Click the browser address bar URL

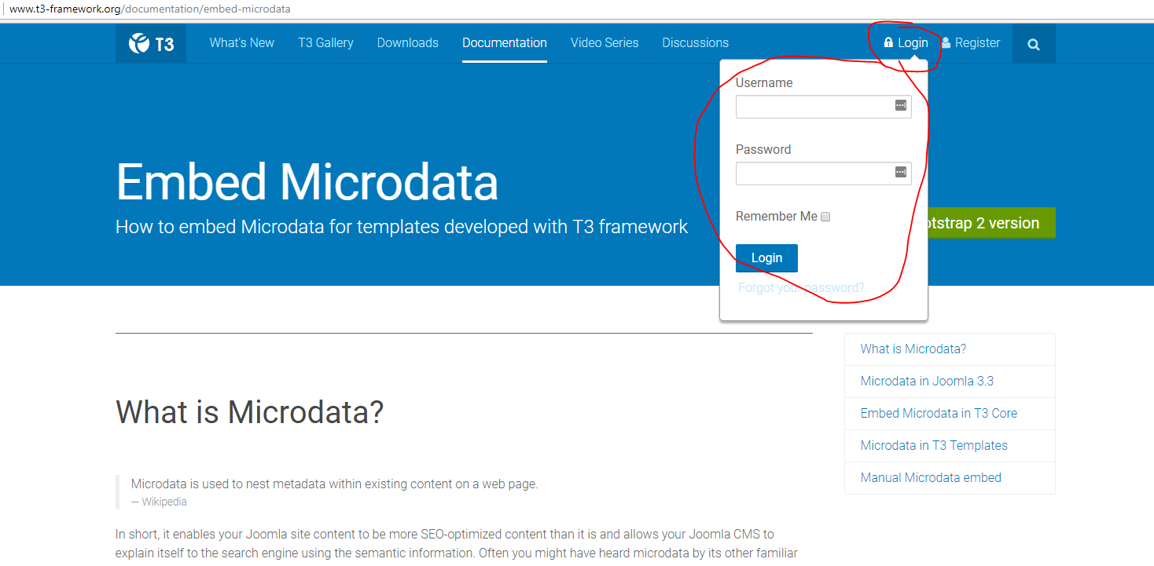(x=150, y=9)
